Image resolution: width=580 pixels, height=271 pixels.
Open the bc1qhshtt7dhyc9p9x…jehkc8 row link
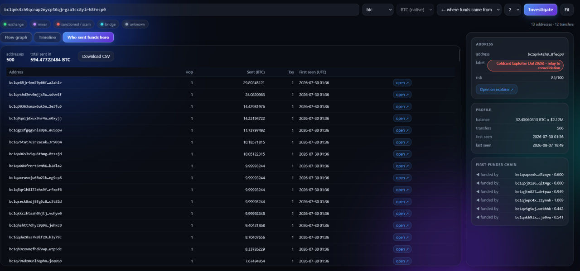[x=402, y=225]
